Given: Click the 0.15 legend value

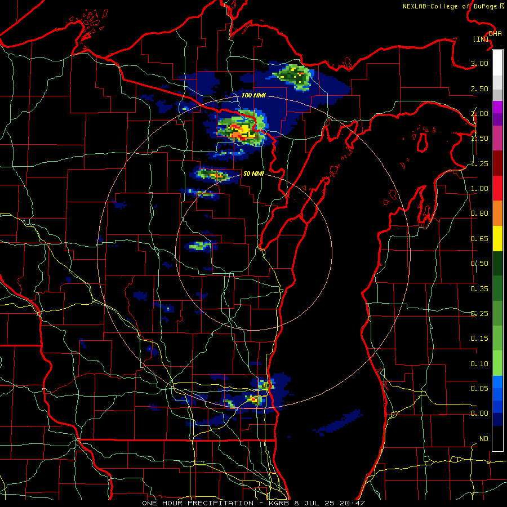Looking at the screenshot, I should click(479, 339).
